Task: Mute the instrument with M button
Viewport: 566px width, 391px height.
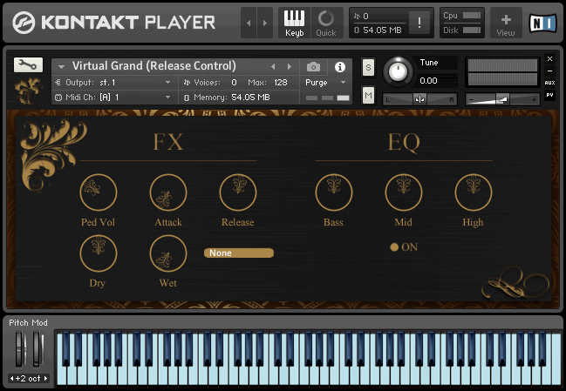Action: tap(368, 96)
